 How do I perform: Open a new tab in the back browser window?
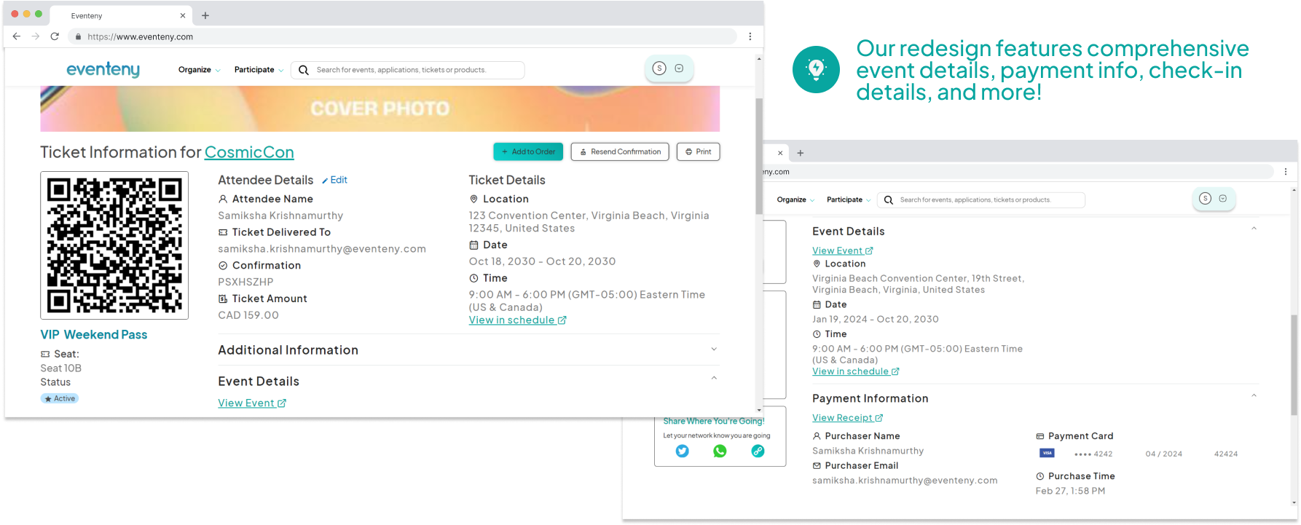pyautogui.click(x=801, y=153)
